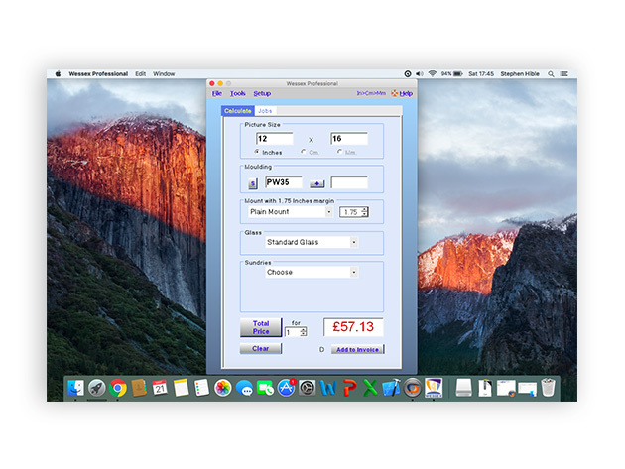Select the Mm. unit radio button
This screenshot has width=625, height=469.
(x=339, y=152)
